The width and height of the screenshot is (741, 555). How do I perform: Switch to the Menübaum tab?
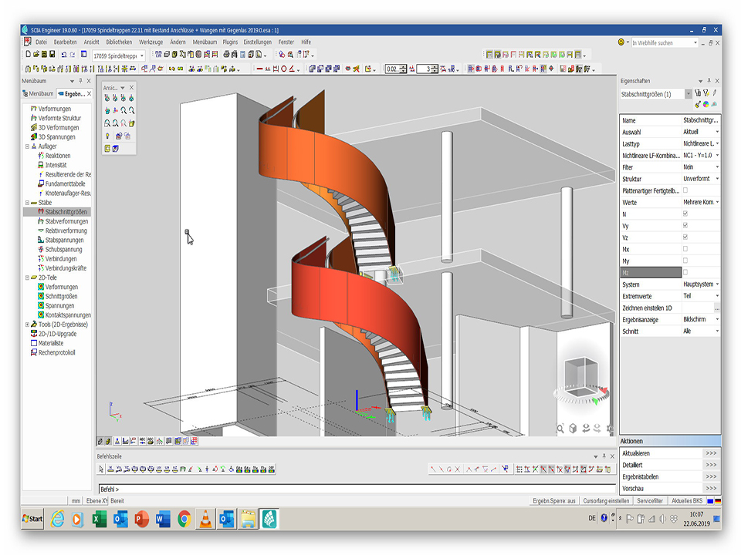click(39, 94)
